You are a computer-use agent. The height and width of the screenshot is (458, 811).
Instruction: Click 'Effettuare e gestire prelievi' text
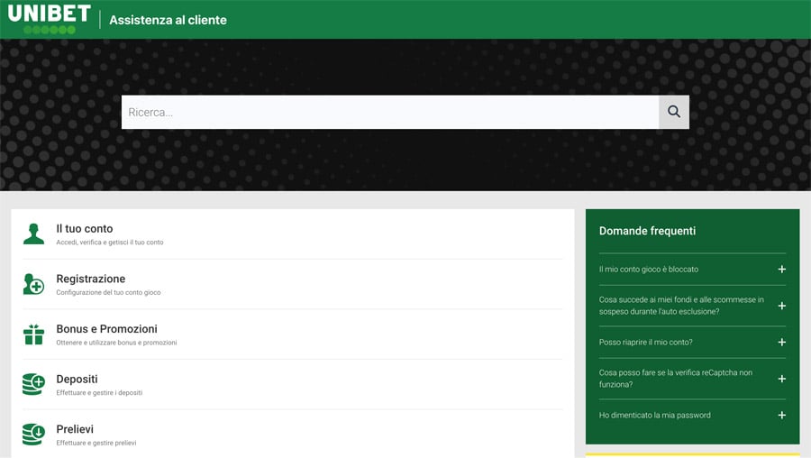96,443
